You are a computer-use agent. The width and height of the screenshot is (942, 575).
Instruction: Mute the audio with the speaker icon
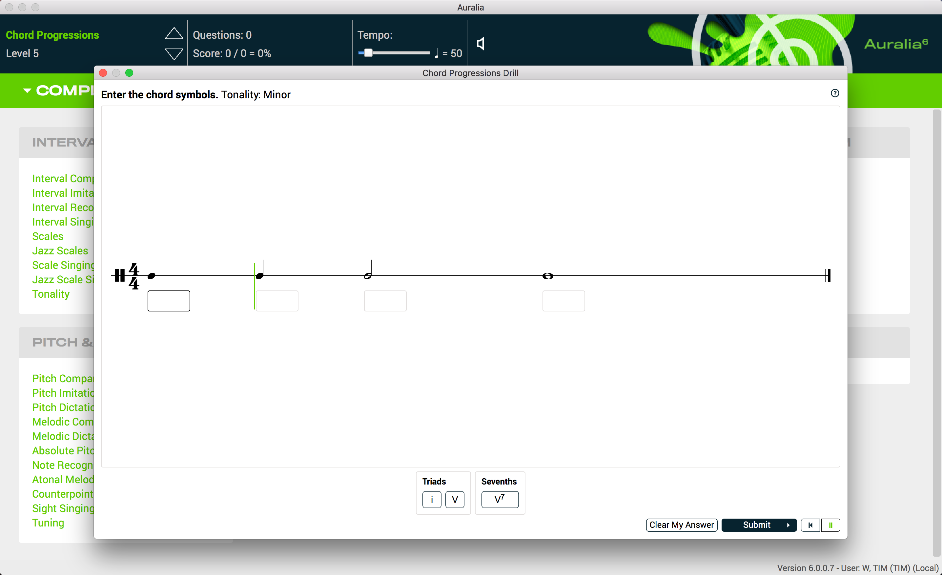(x=480, y=43)
